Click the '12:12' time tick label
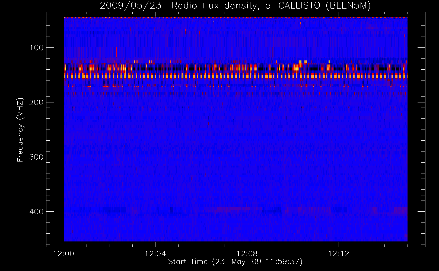This screenshot has height=271, width=439. (x=339, y=254)
